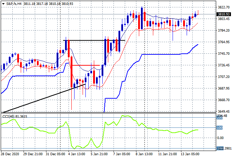
Task: Click the CCI 100 level label
Action: point(220,128)
